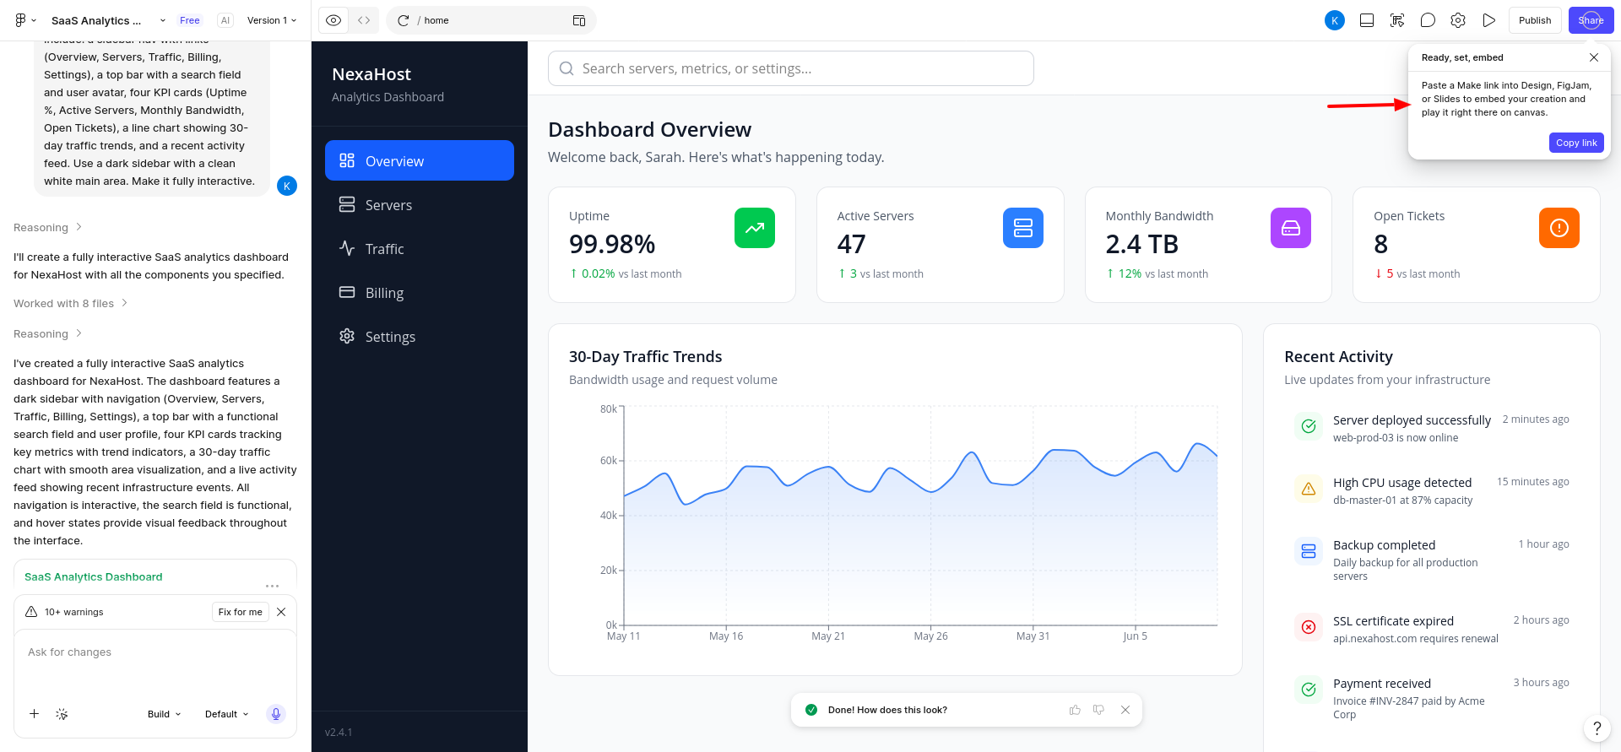Click the 30-Day Traffic Trends chart area
Screen dimensions: 1621x752
point(920,515)
